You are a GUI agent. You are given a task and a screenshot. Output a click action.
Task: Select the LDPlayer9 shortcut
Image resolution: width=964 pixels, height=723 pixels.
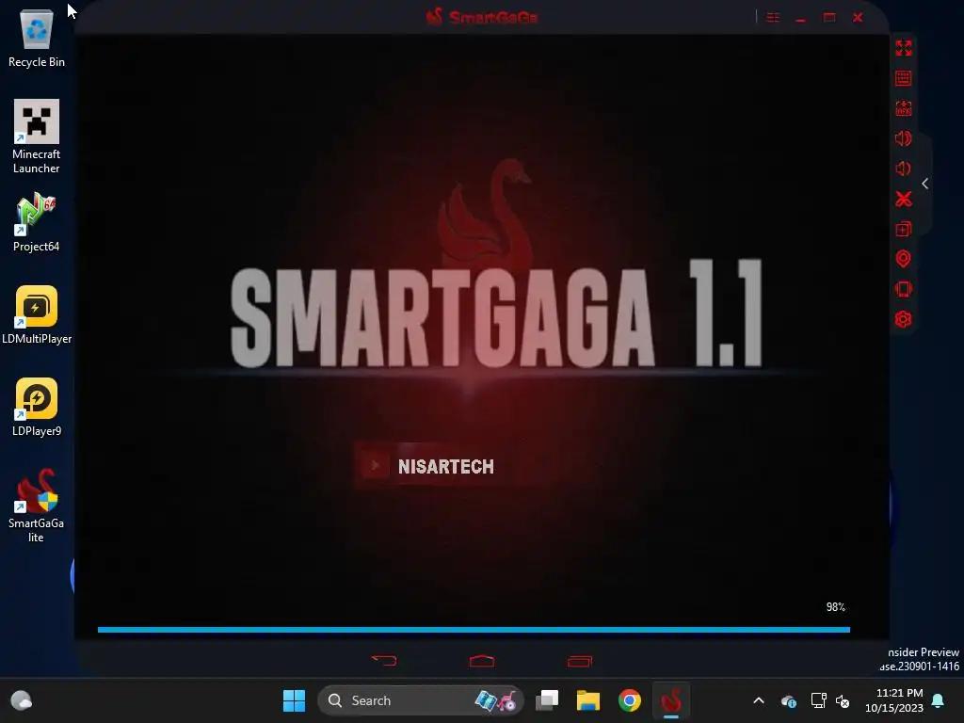point(37,407)
